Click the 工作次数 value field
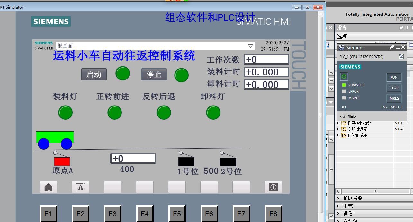 pos(266,60)
